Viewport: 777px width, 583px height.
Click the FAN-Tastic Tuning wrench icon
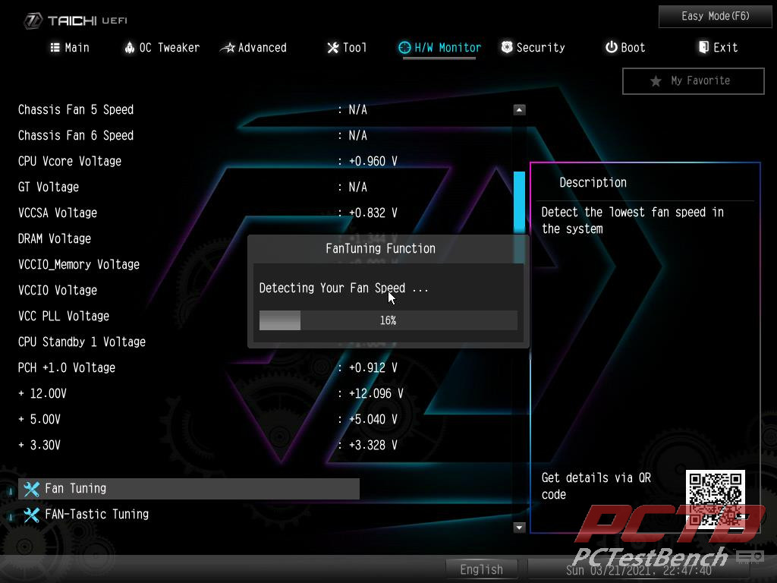click(31, 515)
